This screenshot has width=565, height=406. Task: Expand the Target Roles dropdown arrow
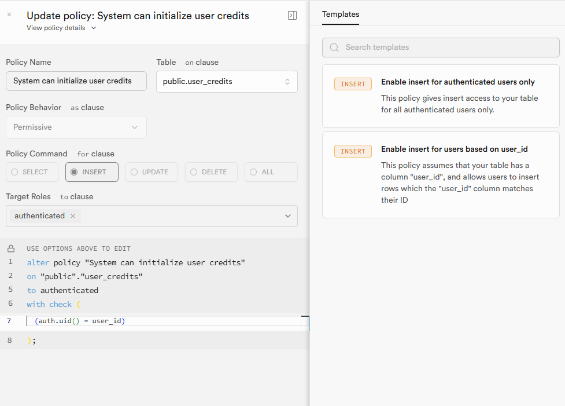[288, 216]
